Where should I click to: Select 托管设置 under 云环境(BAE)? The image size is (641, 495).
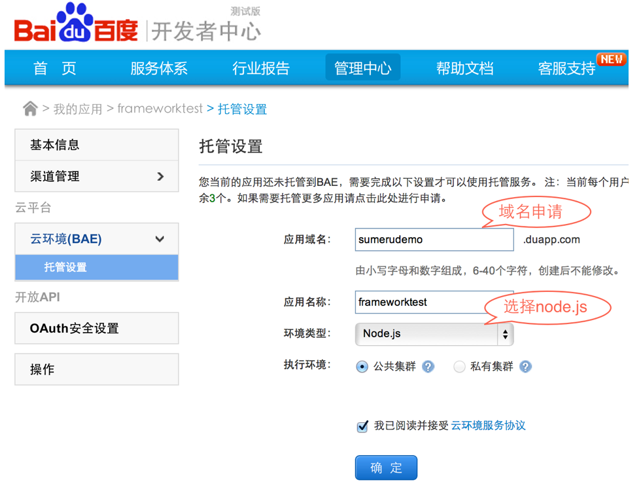[x=97, y=267]
